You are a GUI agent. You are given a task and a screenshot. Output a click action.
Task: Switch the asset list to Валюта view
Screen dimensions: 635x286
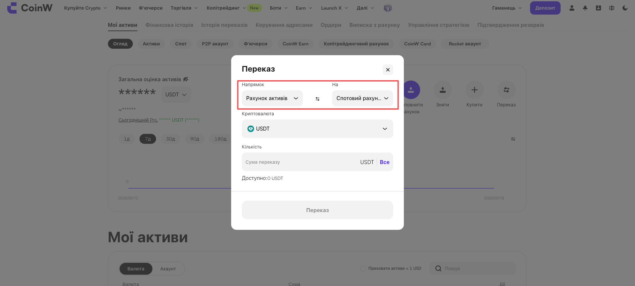pyautogui.click(x=136, y=269)
